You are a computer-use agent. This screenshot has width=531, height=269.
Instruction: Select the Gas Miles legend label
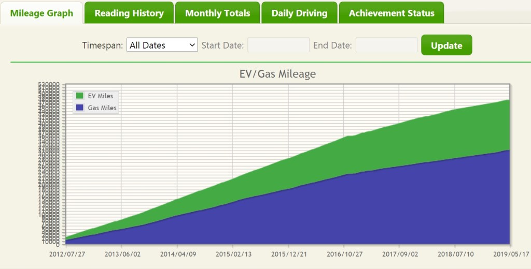103,108
